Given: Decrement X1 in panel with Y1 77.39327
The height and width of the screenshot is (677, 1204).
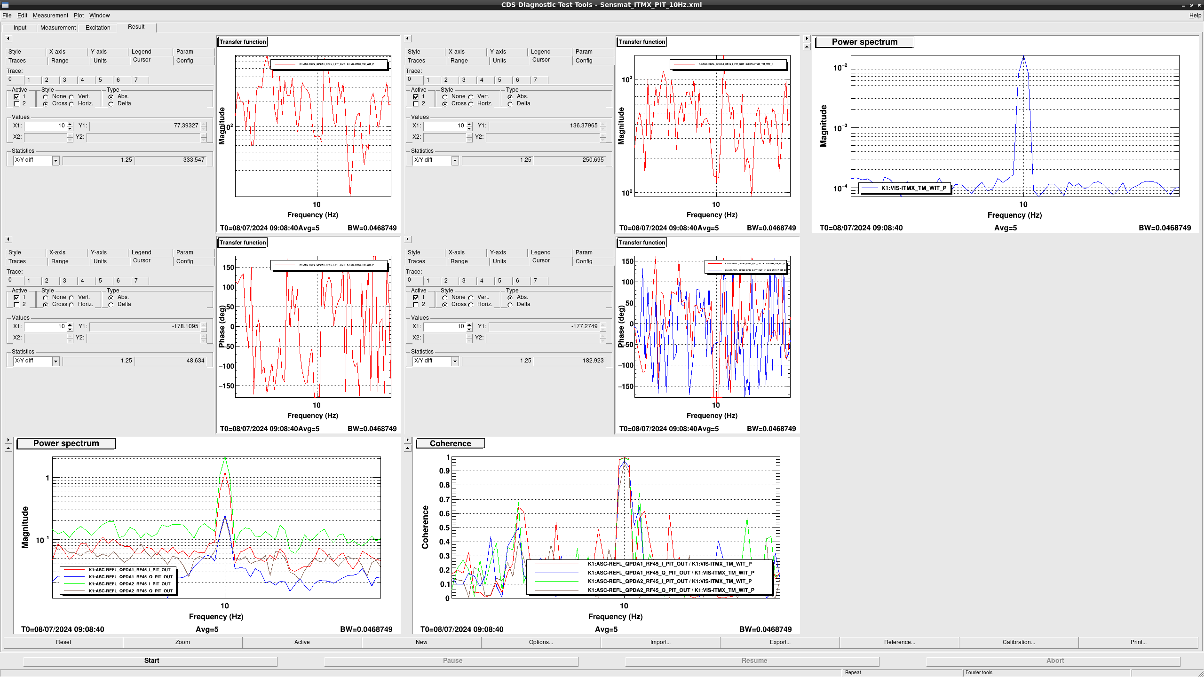Looking at the screenshot, I should [70, 128].
